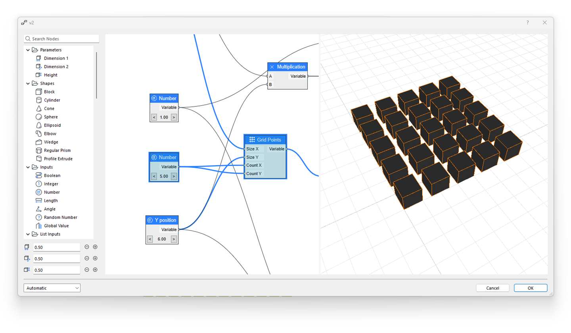The image size is (571, 333).
Task: Select the Regular Prism shape icon
Action: (x=38, y=150)
